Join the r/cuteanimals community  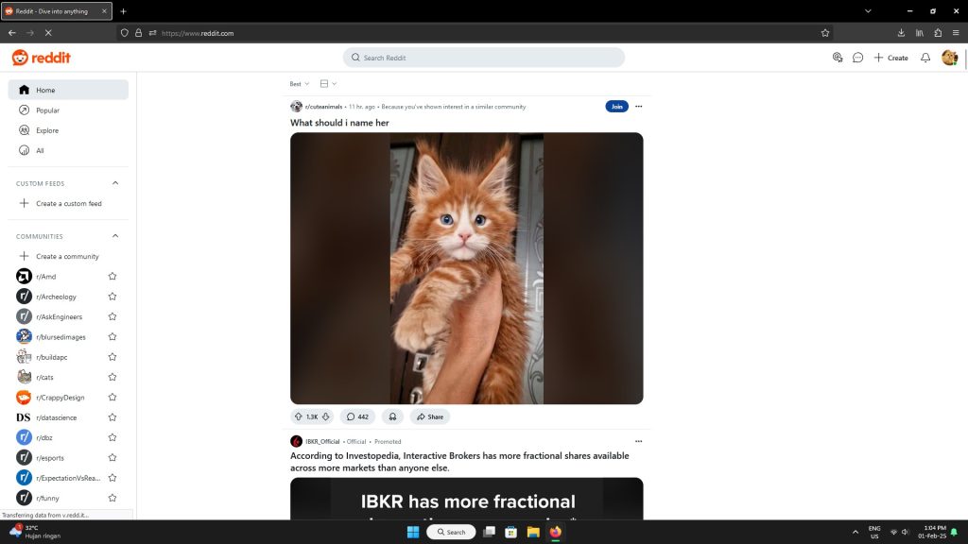tap(616, 107)
